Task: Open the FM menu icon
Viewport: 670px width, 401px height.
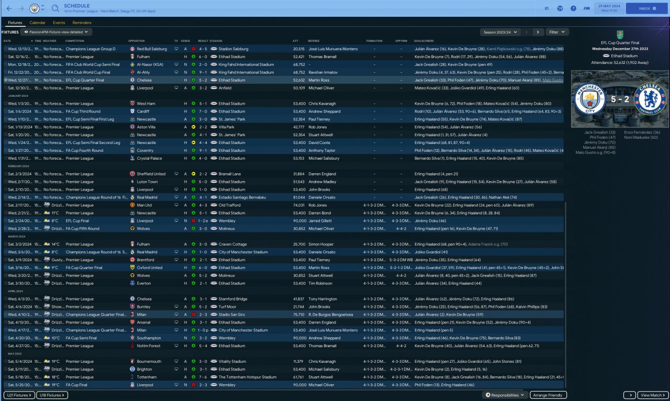Action: 587,8
